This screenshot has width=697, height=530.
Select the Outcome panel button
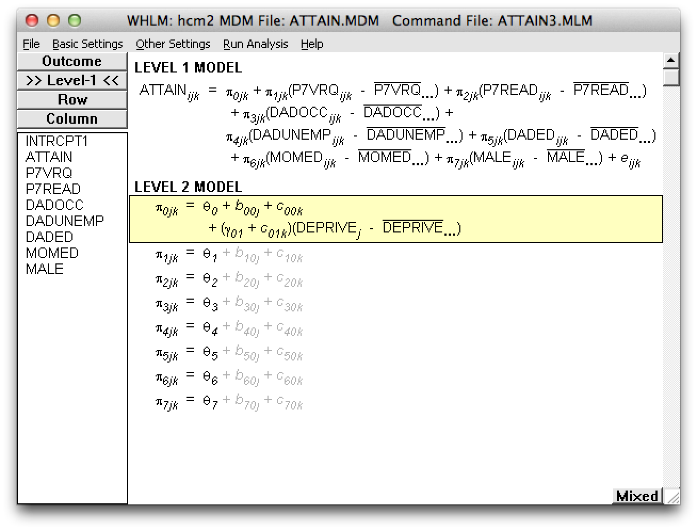pyautogui.click(x=71, y=61)
